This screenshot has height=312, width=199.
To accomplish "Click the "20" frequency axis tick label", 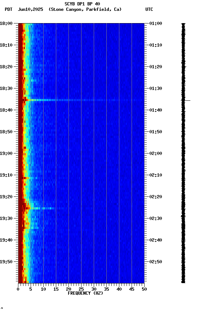I will (x=68, y=289).
